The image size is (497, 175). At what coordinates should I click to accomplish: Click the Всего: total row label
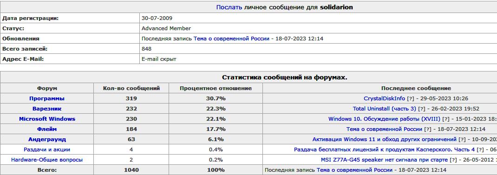coord(47,169)
